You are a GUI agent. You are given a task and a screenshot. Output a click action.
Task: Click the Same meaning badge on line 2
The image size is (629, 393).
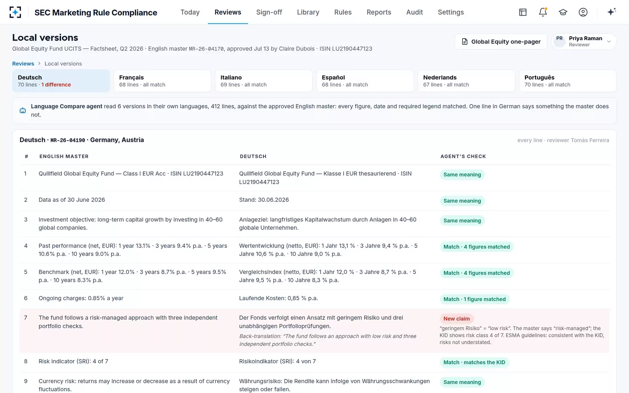[462, 201]
